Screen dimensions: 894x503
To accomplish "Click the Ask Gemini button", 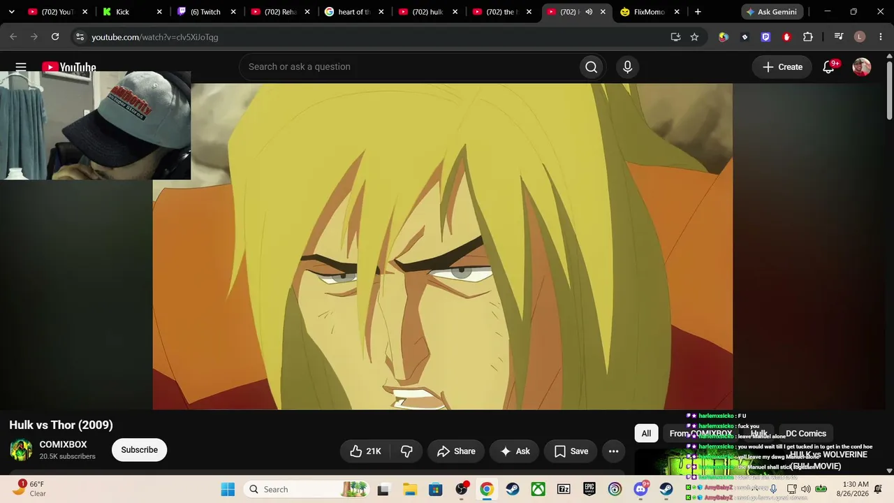I will [x=772, y=12].
